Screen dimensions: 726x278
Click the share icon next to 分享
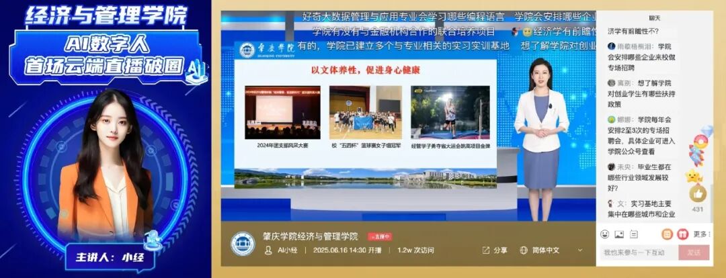(x=485, y=250)
